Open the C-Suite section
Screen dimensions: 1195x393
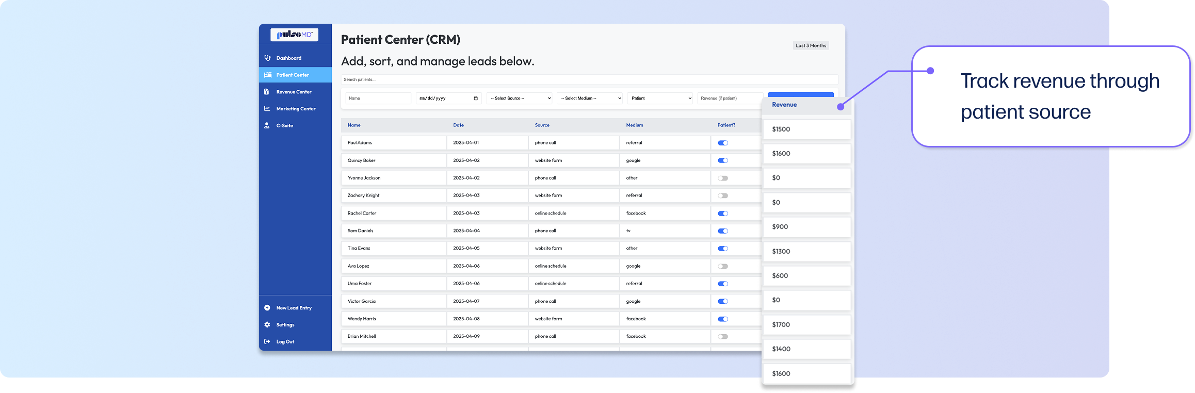click(295, 125)
